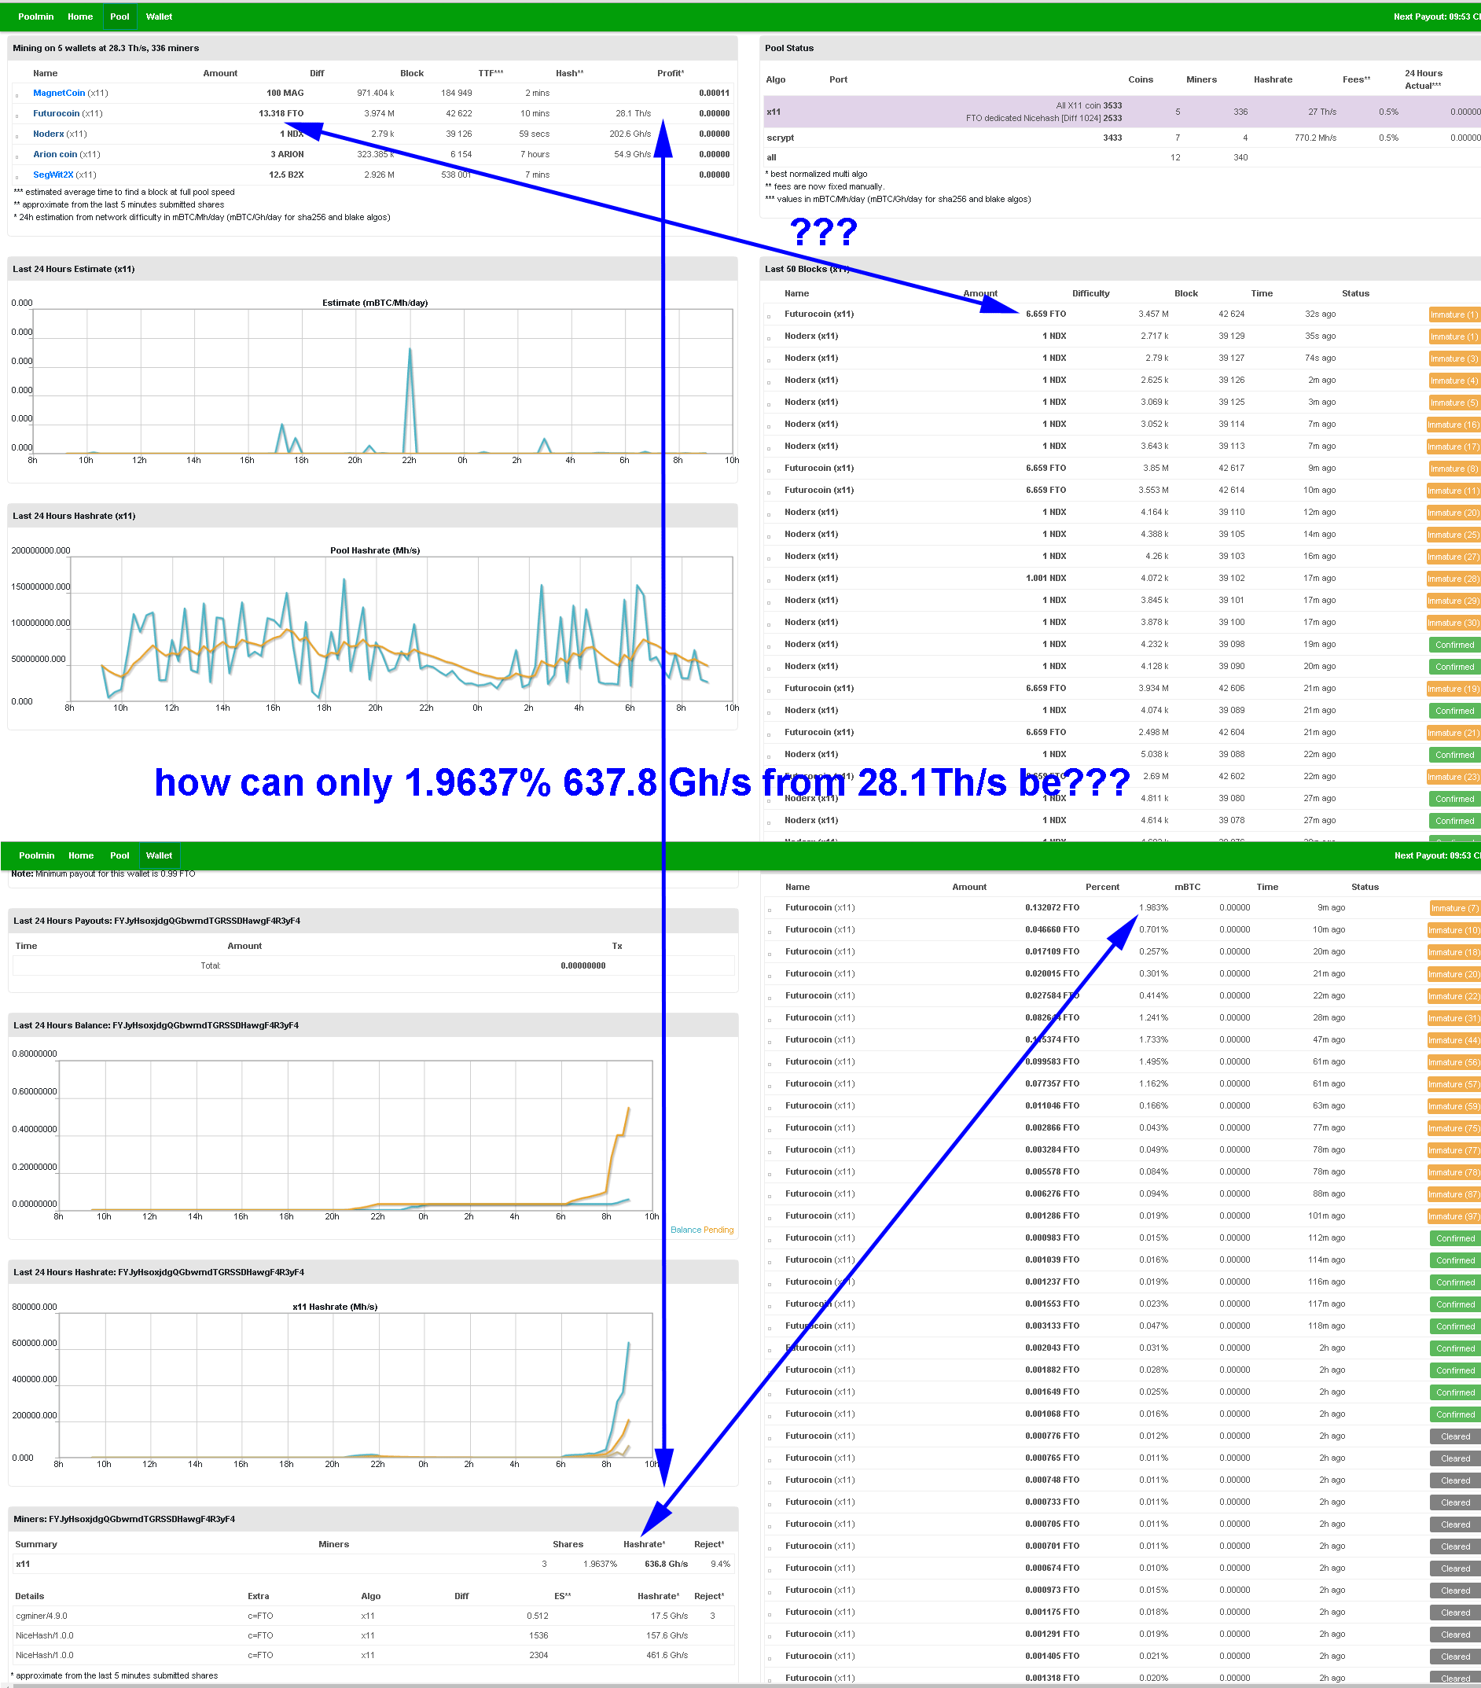Click the Pool Hashrate (Mh/s) chart

401,628
